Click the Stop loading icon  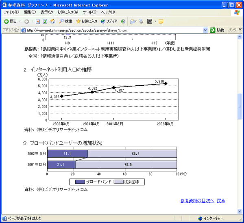(x=38, y=22)
